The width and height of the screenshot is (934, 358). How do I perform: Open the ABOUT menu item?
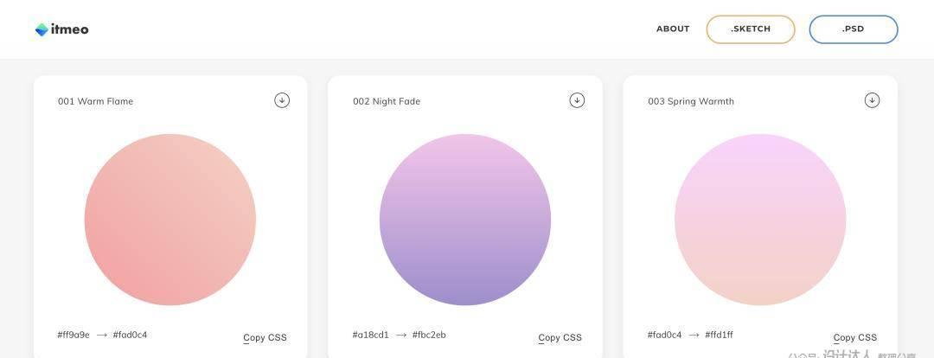click(673, 29)
